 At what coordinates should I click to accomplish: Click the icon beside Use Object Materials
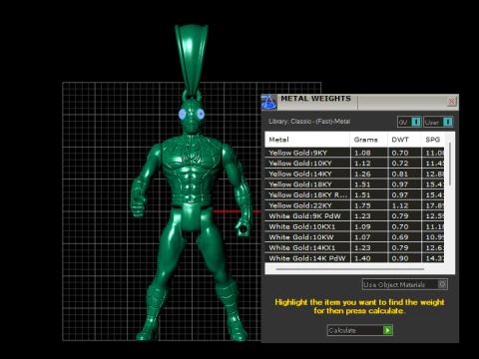click(442, 284)
